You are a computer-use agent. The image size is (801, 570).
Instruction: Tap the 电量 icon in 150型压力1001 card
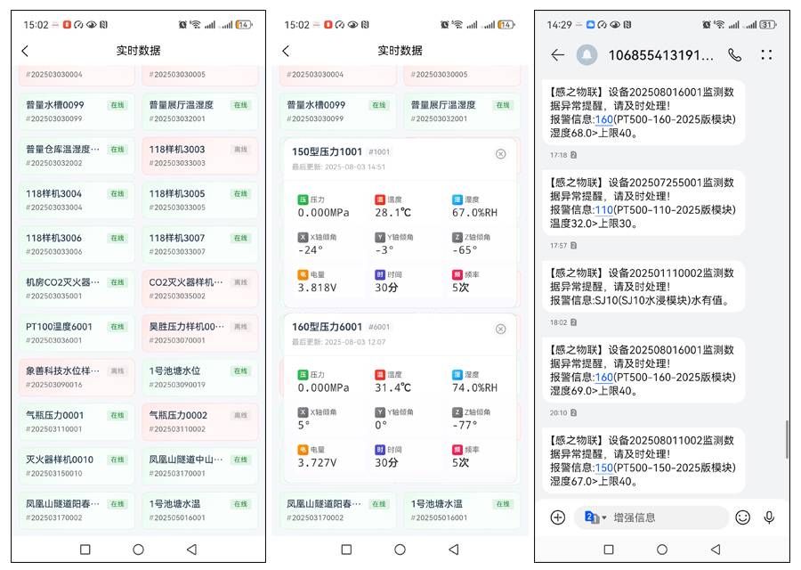[303, 275]
